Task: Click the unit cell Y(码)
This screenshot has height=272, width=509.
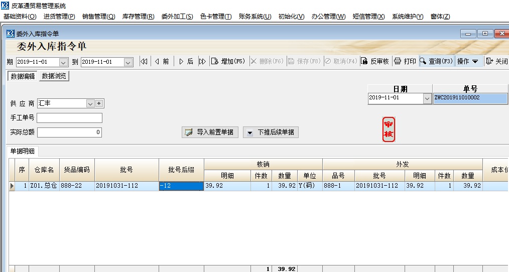Action: coord(310,186)
